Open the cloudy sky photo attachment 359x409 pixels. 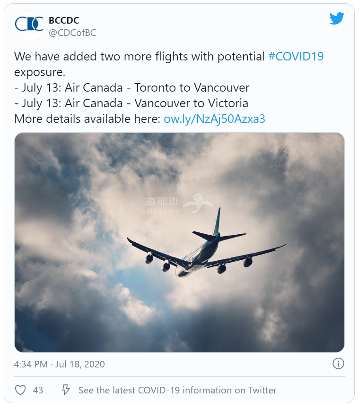pyautogui.click(x=180, y=242)
